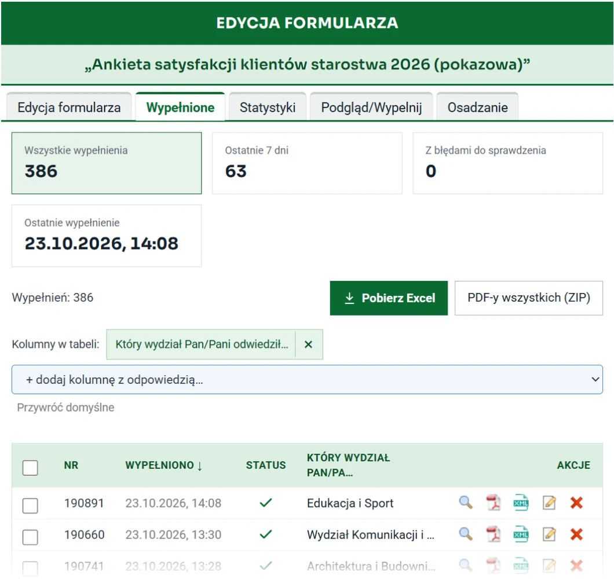Click the Przywróć domyślne link
Image resolution: width=614 pixels, height=579 pixels.
pos(66,408)
